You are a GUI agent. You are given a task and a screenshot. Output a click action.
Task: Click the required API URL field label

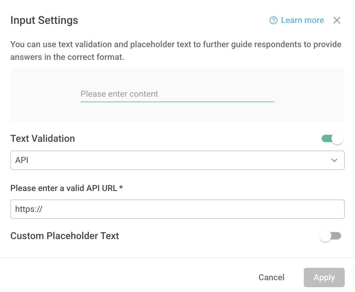point(66,188)
